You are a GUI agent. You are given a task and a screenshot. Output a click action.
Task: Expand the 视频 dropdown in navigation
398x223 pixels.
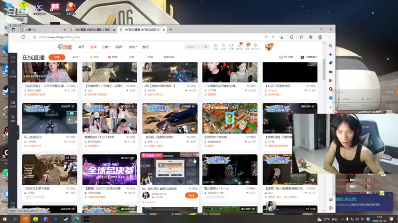click(x=119, y=47)
